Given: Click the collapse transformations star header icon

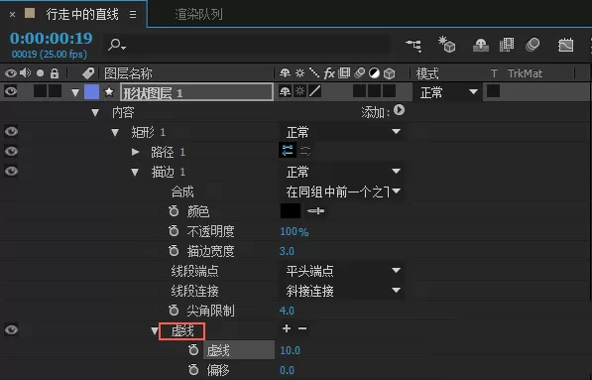Looking at the screenshot, I should (x=299, y=72).
